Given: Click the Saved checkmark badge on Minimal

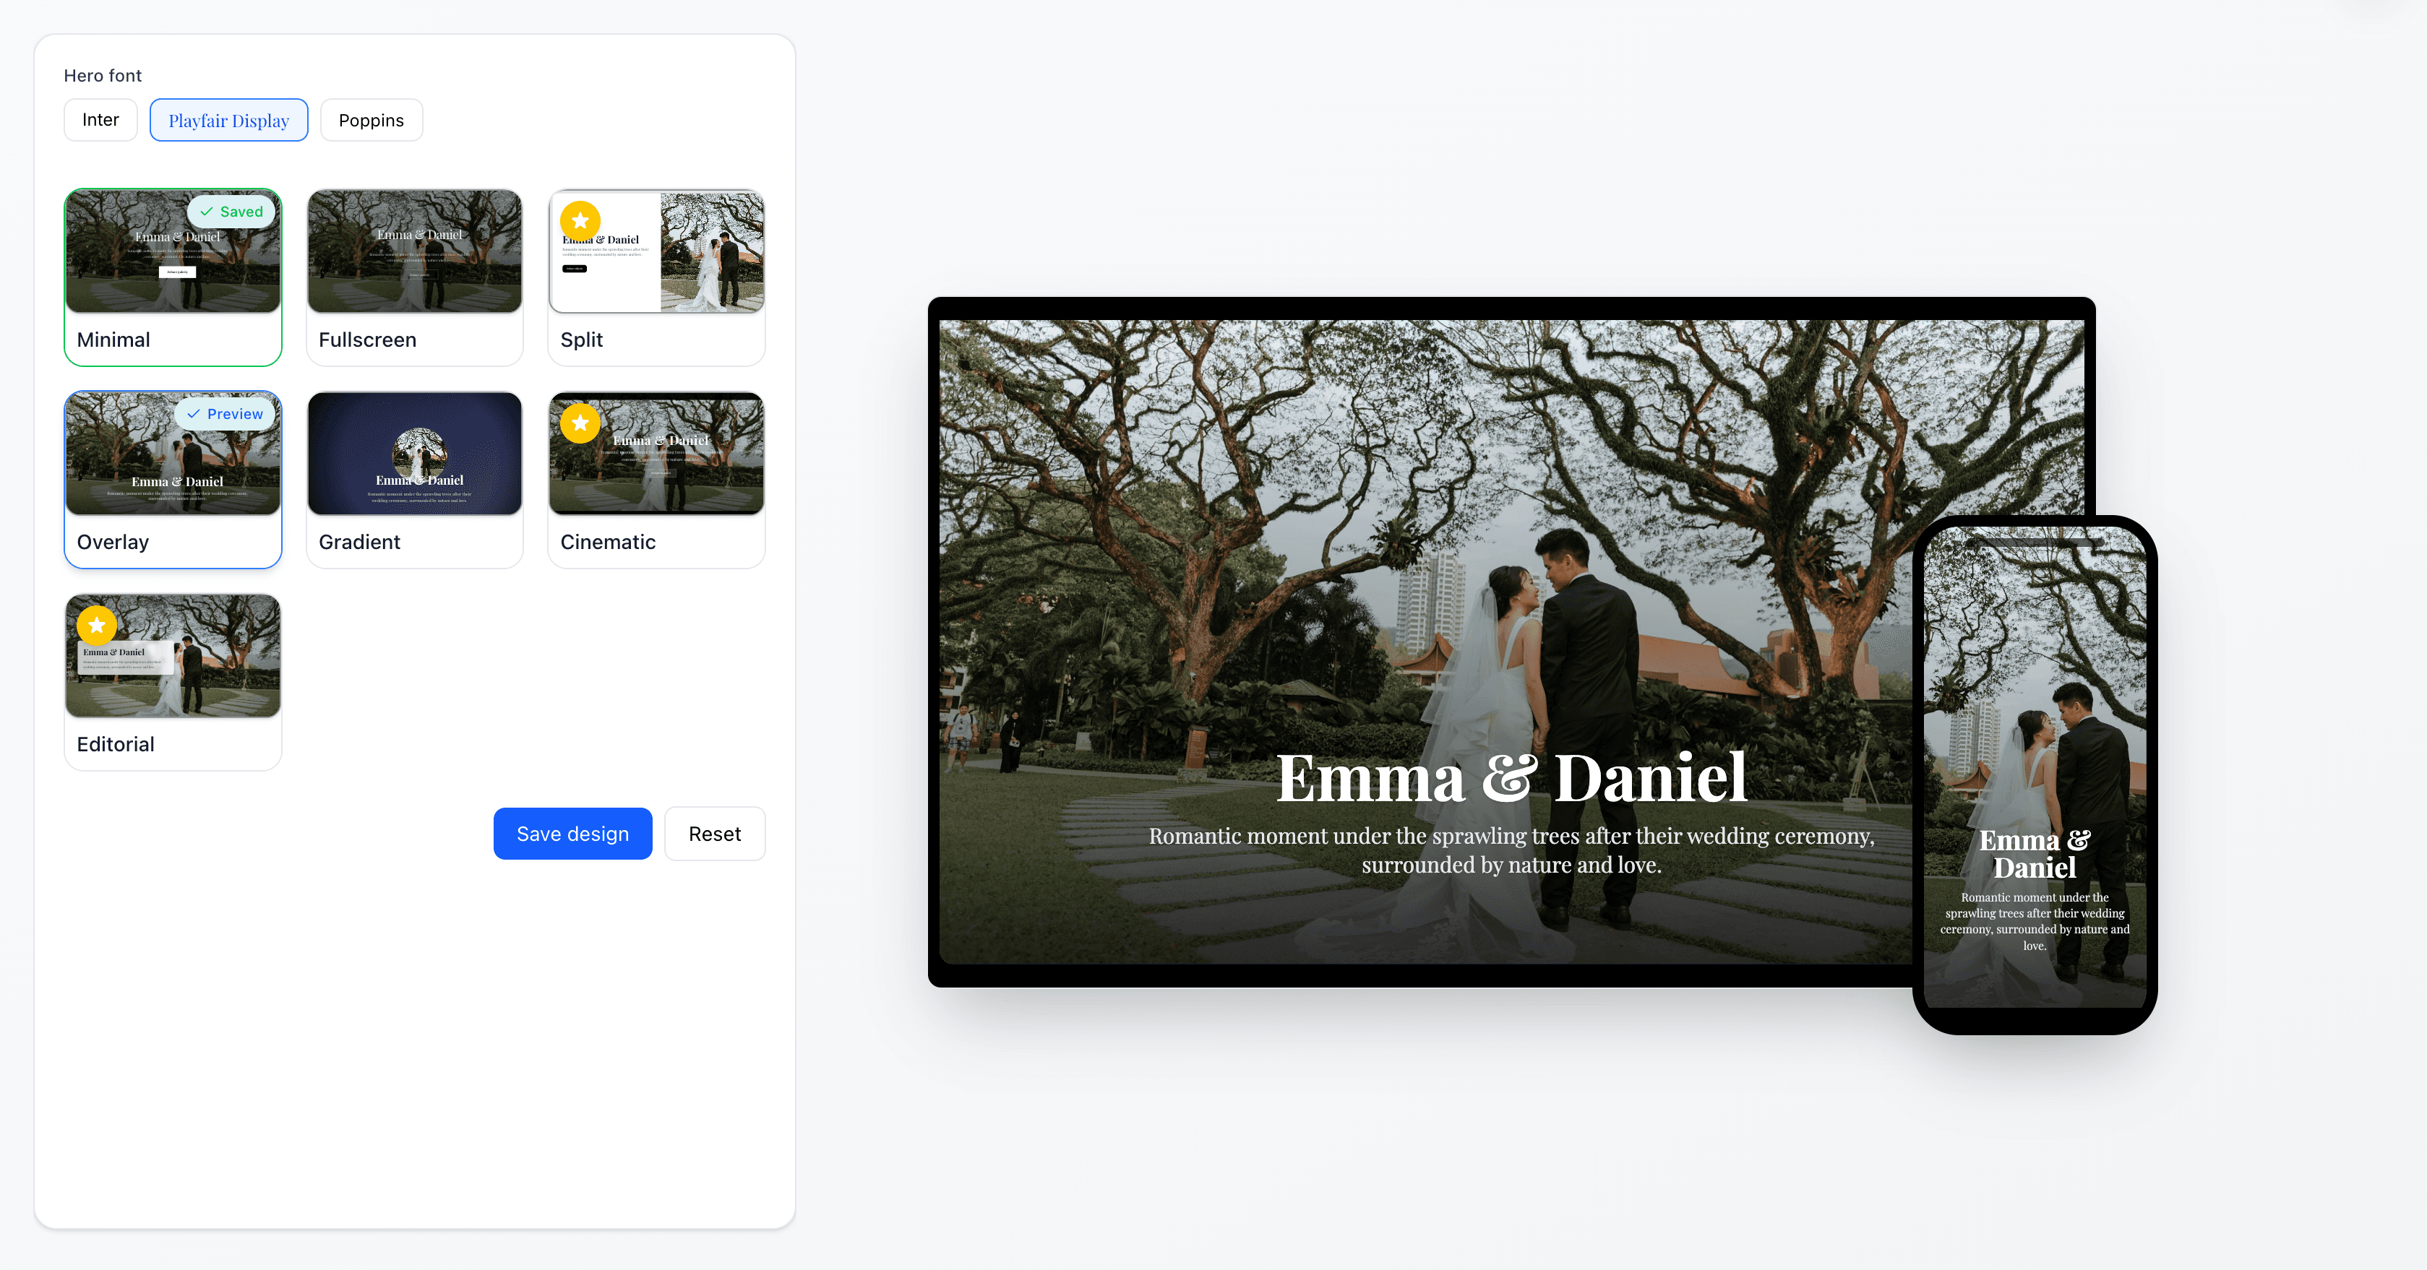Looking at the screenshot, I should pos(231,212).
